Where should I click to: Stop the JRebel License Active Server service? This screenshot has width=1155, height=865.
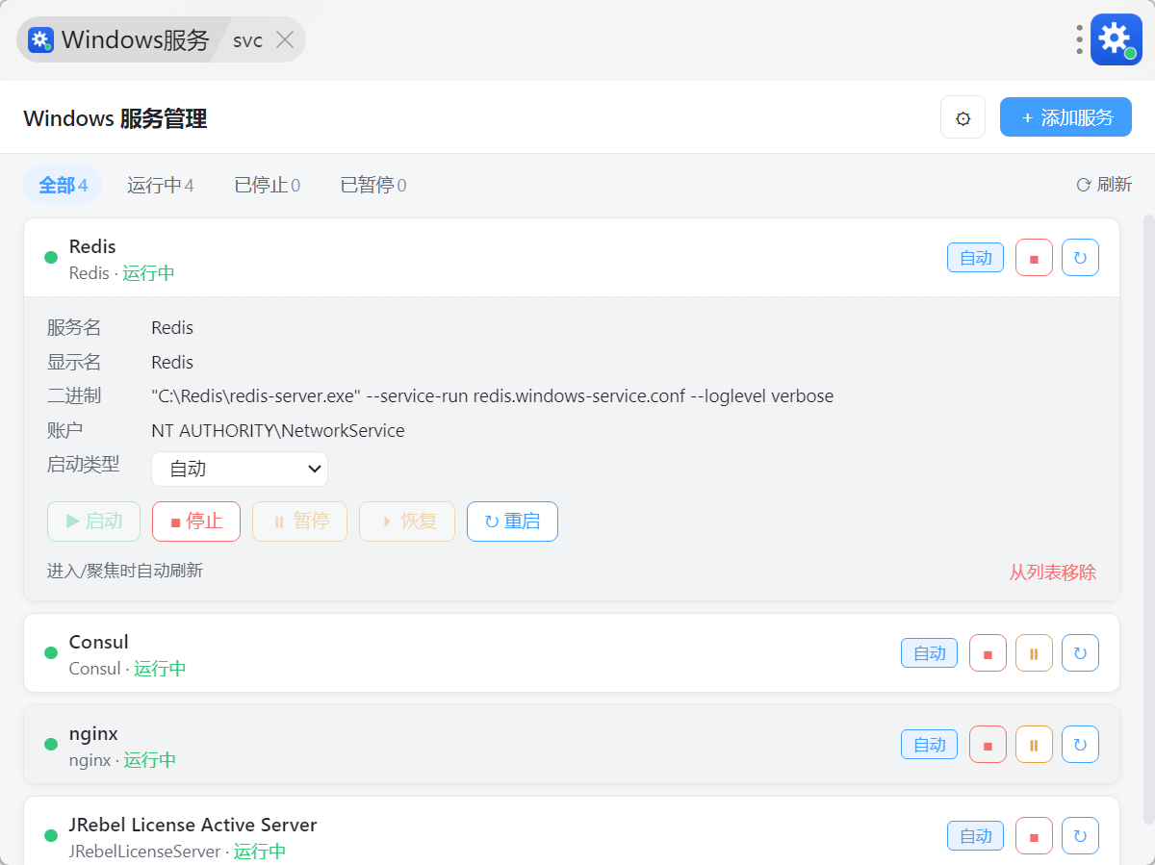[1034, 836]
